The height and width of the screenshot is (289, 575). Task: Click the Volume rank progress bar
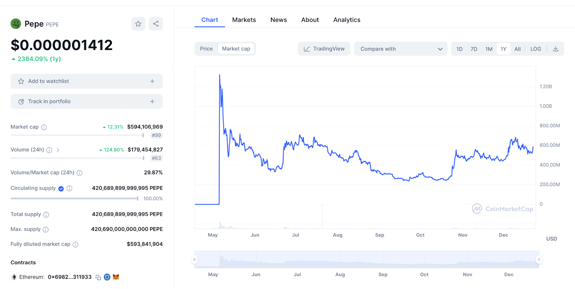click(x=77, y=158)
